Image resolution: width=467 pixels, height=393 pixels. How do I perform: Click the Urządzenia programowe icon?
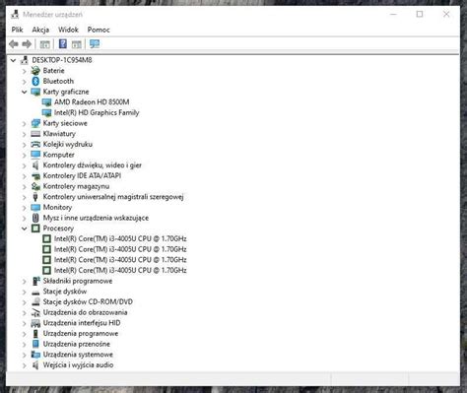[x=35, y=333]
